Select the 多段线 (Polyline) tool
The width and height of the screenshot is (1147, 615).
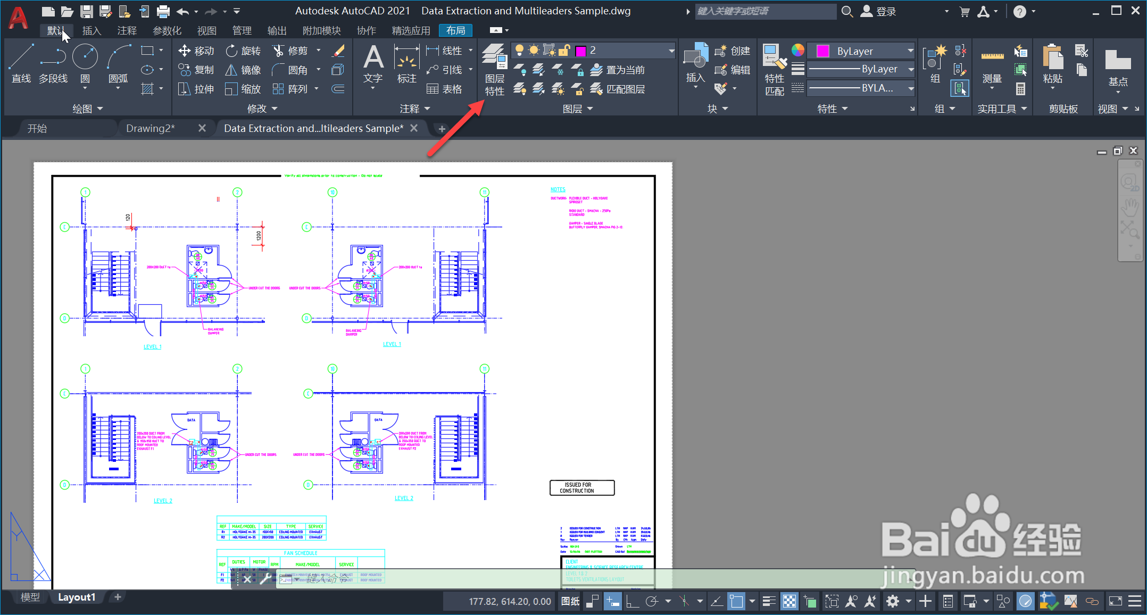click(x=53, y=64)
